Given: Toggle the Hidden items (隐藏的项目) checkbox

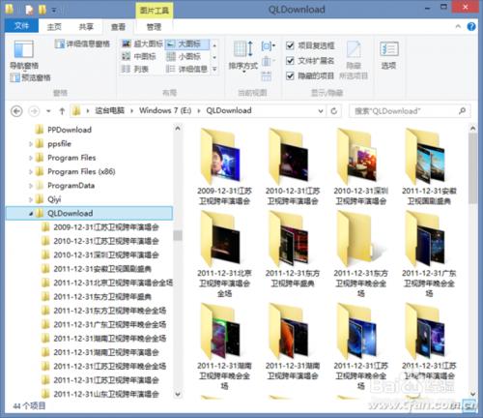Looking at the screenshot, I should point(290,75).
